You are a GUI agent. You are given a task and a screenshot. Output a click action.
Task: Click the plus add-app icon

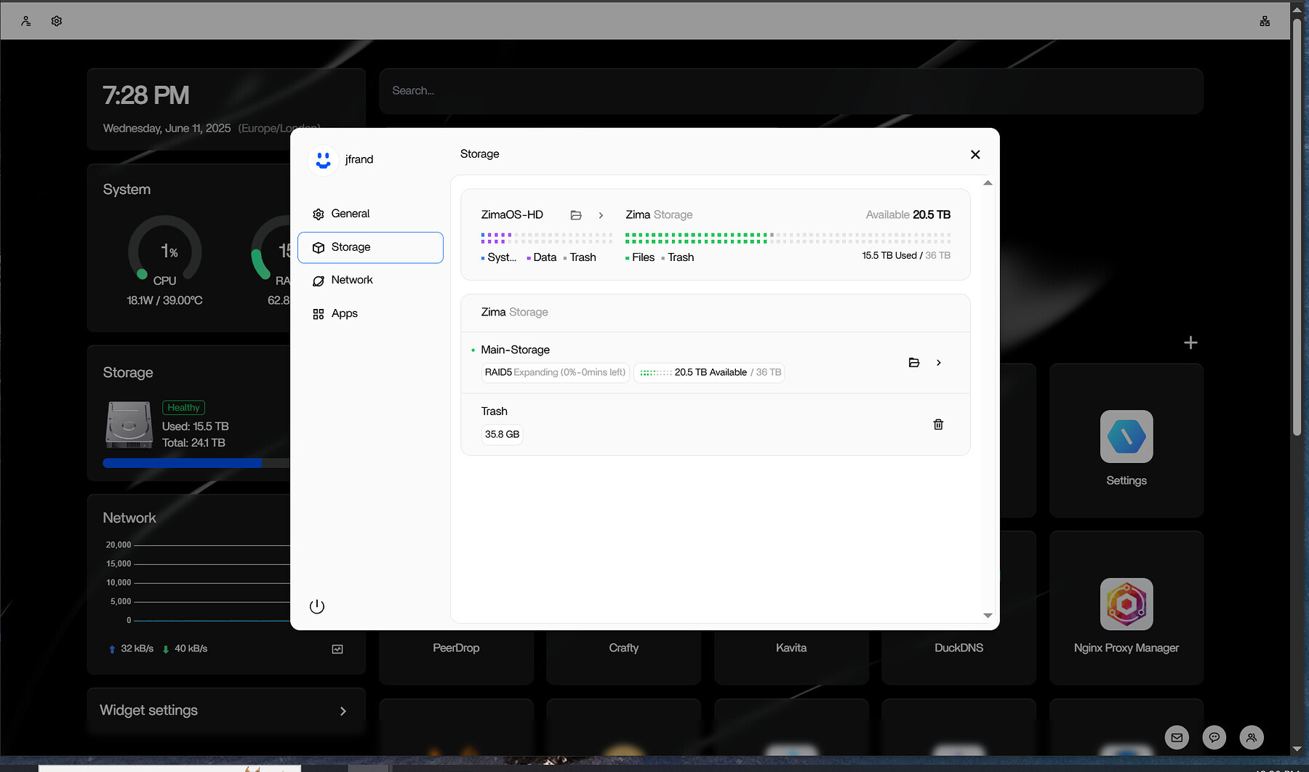click(1190, 342)
